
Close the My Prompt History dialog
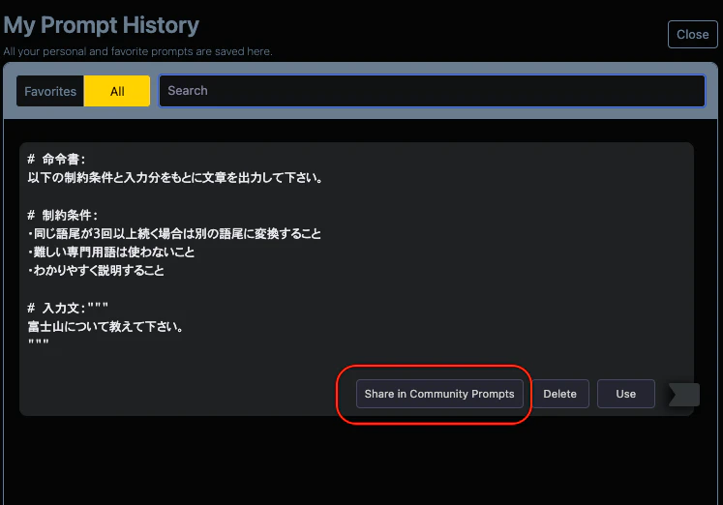tap(692, 35)
